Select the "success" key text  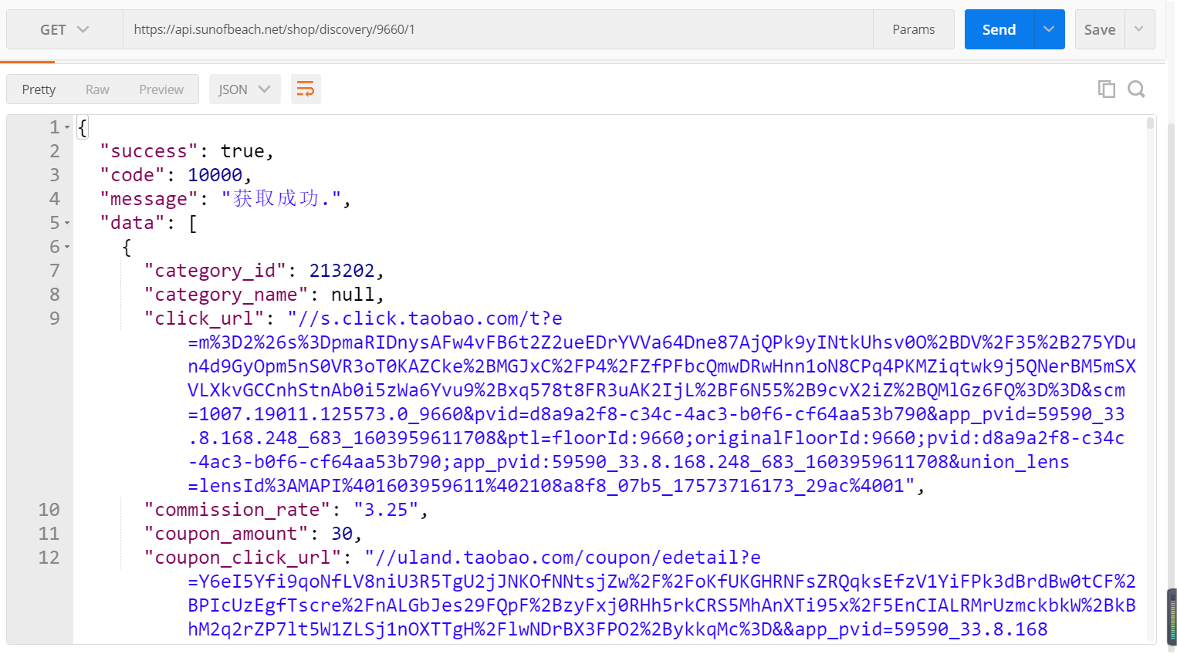pos(149,151)
